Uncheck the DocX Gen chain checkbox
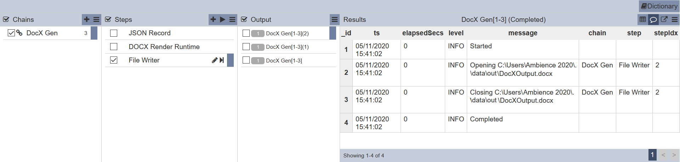Screen dimensions: 680x162 pyautogui.click(x=11, y=33)
